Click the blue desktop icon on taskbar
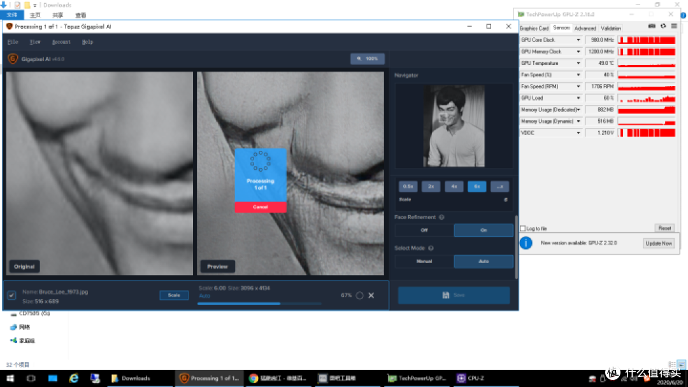The height and width of the screenshot is (387, 688). click(x=53, y=378)
